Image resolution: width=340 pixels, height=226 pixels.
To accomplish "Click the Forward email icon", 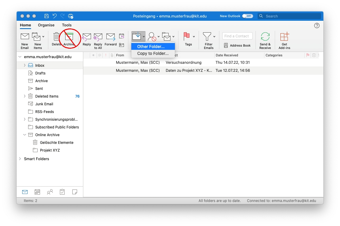I will [x=111, y=37].
